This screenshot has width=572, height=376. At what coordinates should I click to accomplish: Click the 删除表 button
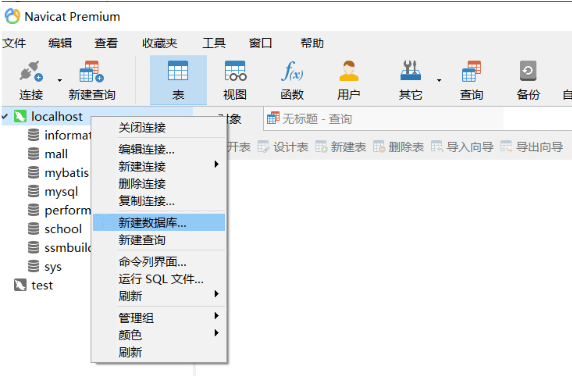point(398,147)
